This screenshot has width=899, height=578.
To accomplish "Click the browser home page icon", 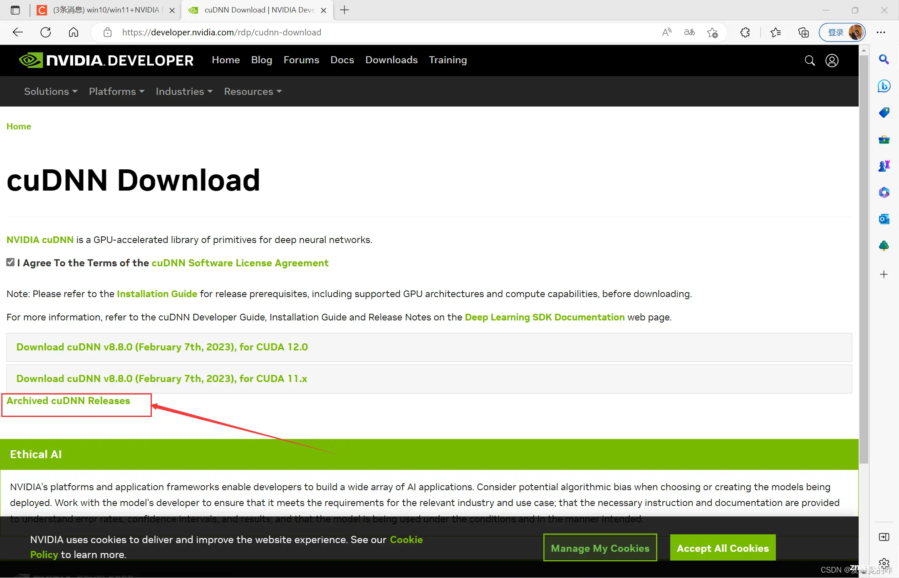I will [x=73, y=32].
